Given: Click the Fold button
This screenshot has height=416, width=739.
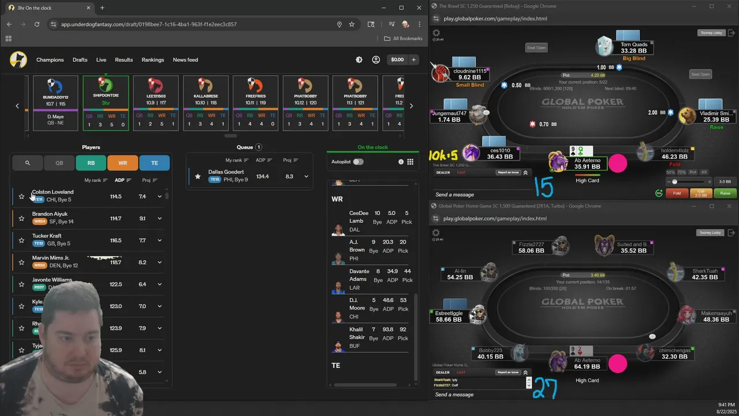Looking at the screenshot, I should pyautogui.click(x=677, y=193).
